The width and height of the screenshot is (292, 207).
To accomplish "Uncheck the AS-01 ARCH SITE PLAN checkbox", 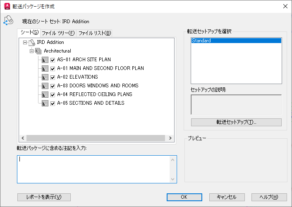I will click(53, 60).
